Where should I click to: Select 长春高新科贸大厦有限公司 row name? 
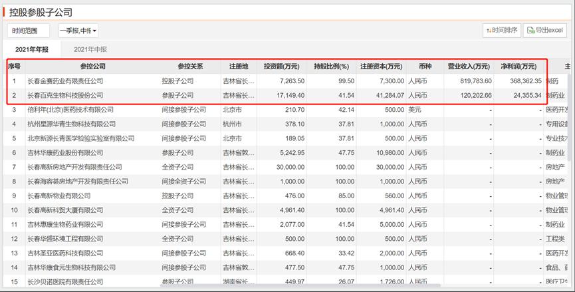[65, 210]
